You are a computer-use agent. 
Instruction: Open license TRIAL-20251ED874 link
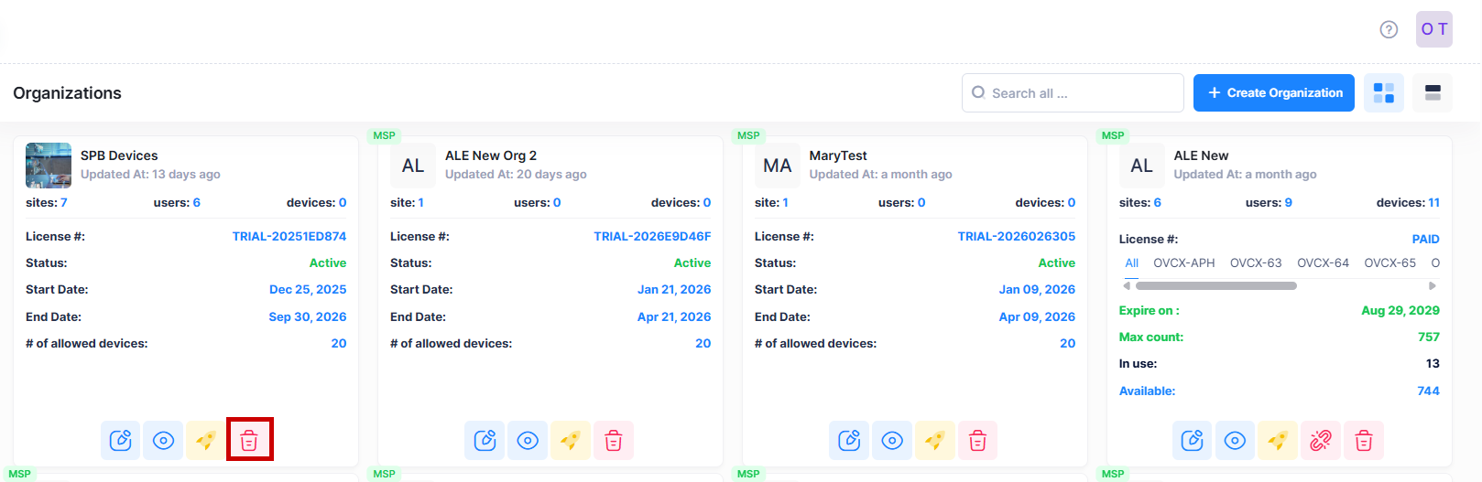tap(289, 236)
